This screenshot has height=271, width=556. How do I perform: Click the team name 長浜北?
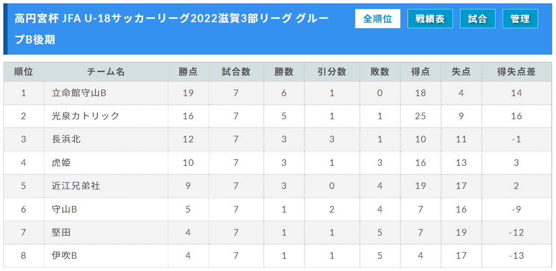[66, 139]
